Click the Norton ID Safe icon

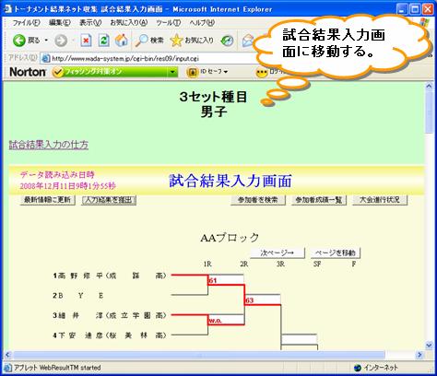point(193,72)
